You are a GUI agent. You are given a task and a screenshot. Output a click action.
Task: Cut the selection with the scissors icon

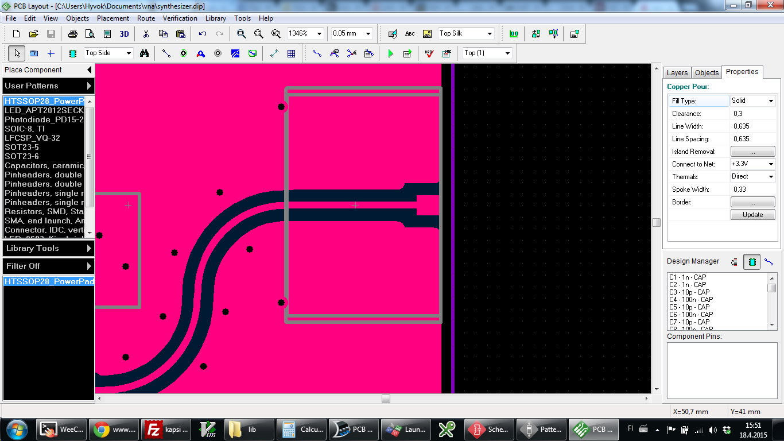[146, 34]
